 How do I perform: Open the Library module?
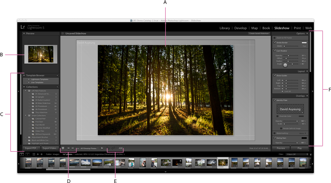tap(224, 28)
